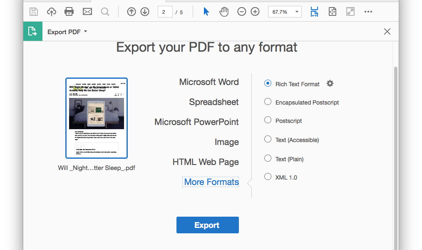Image resolution: width=422 pixels, height=250 pixels.
Task: Click the print icon in toolbar
Action: (x=69, y=12)
